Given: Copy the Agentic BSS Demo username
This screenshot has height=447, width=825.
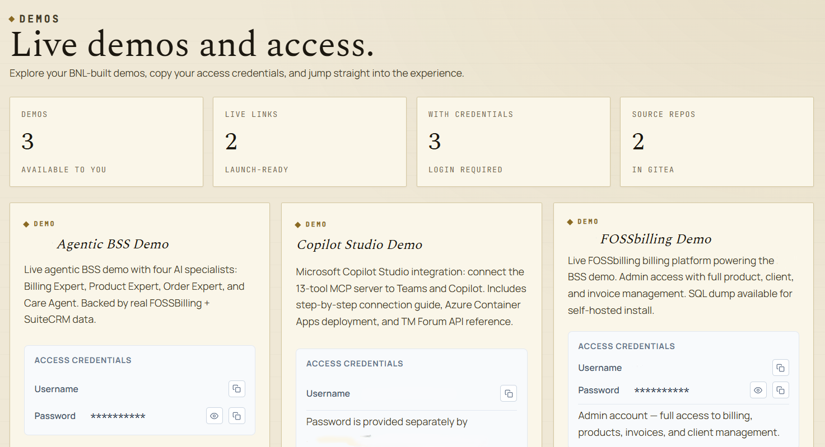Looking at the screenshot, I should point(237,389).
